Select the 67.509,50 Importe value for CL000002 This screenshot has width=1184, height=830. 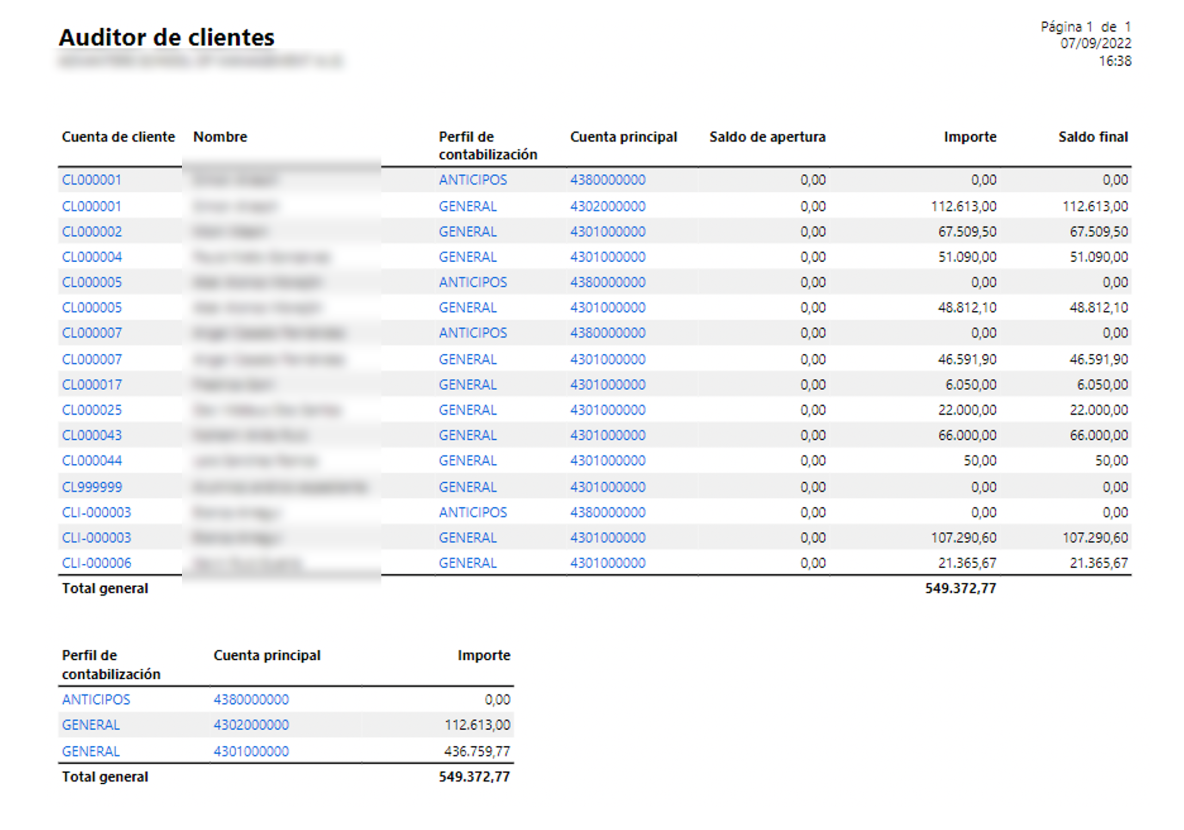tap(967, 232)
